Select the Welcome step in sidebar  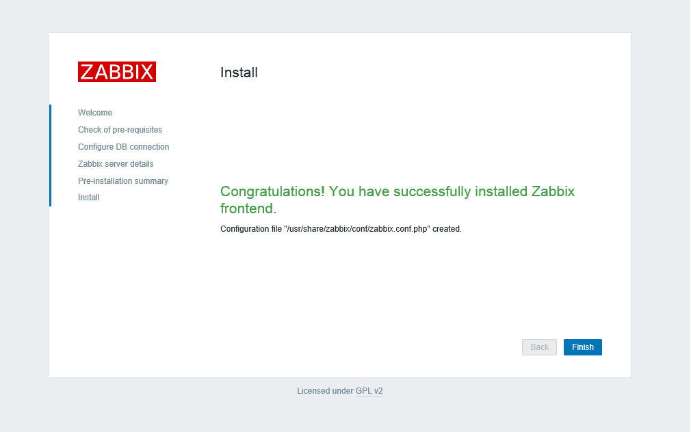coord(95,113)
